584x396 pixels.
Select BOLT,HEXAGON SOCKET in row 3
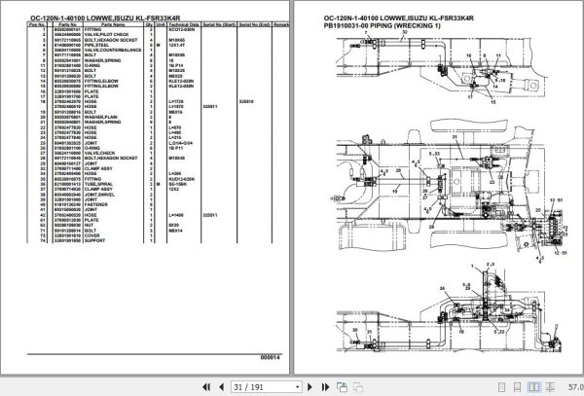(x=111, y=40)
